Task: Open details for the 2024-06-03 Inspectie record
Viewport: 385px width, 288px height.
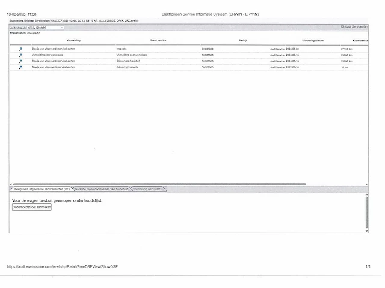Action: pos(20,49)
